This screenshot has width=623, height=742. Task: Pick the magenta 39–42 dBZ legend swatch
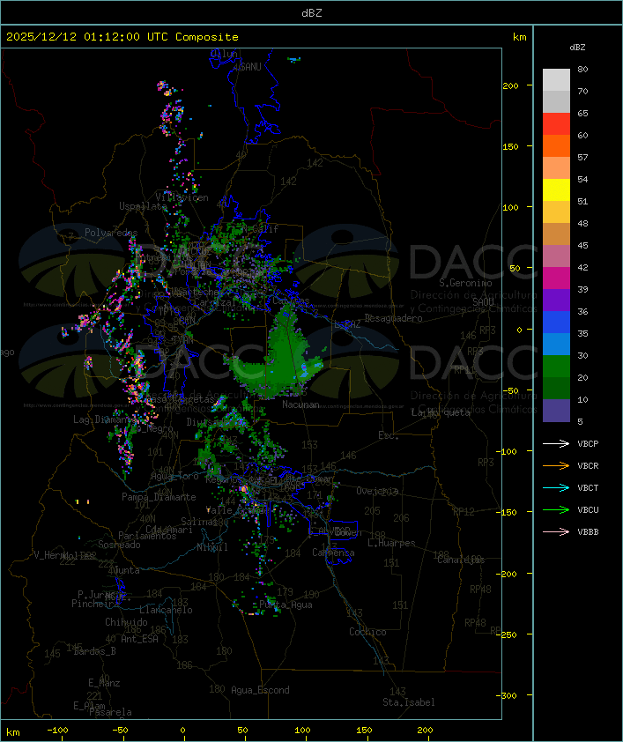[556, 278]
